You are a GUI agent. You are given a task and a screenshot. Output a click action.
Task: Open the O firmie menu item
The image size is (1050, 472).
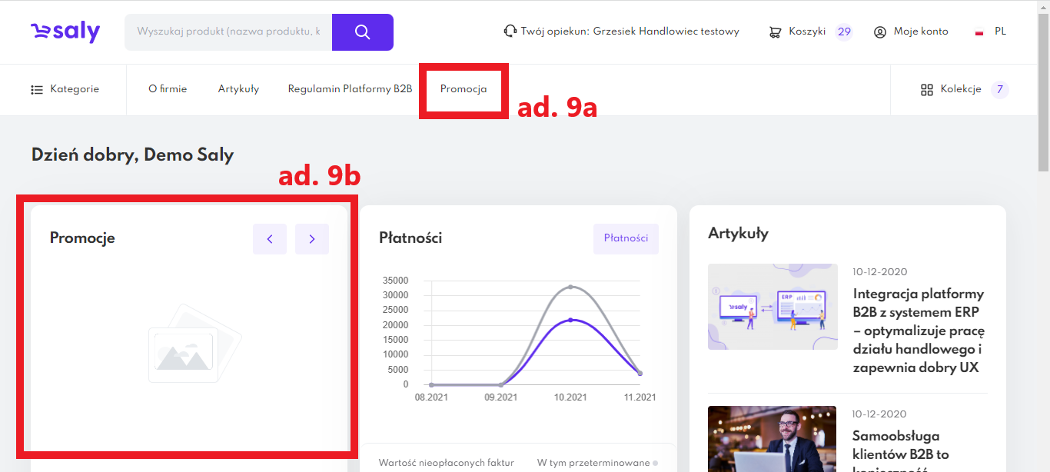168,89
